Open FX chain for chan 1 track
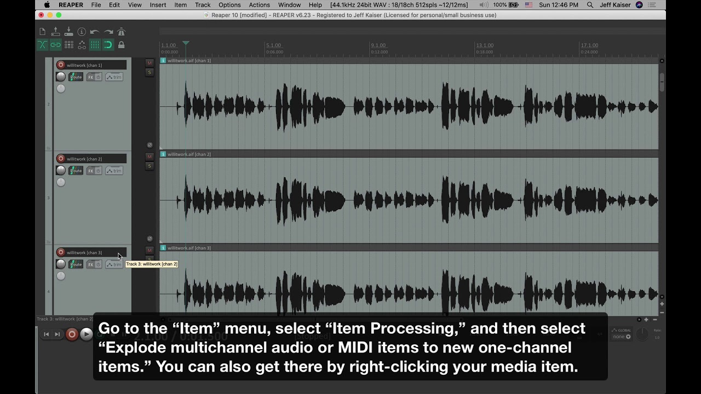701x394 pixels. click(91, 77)
